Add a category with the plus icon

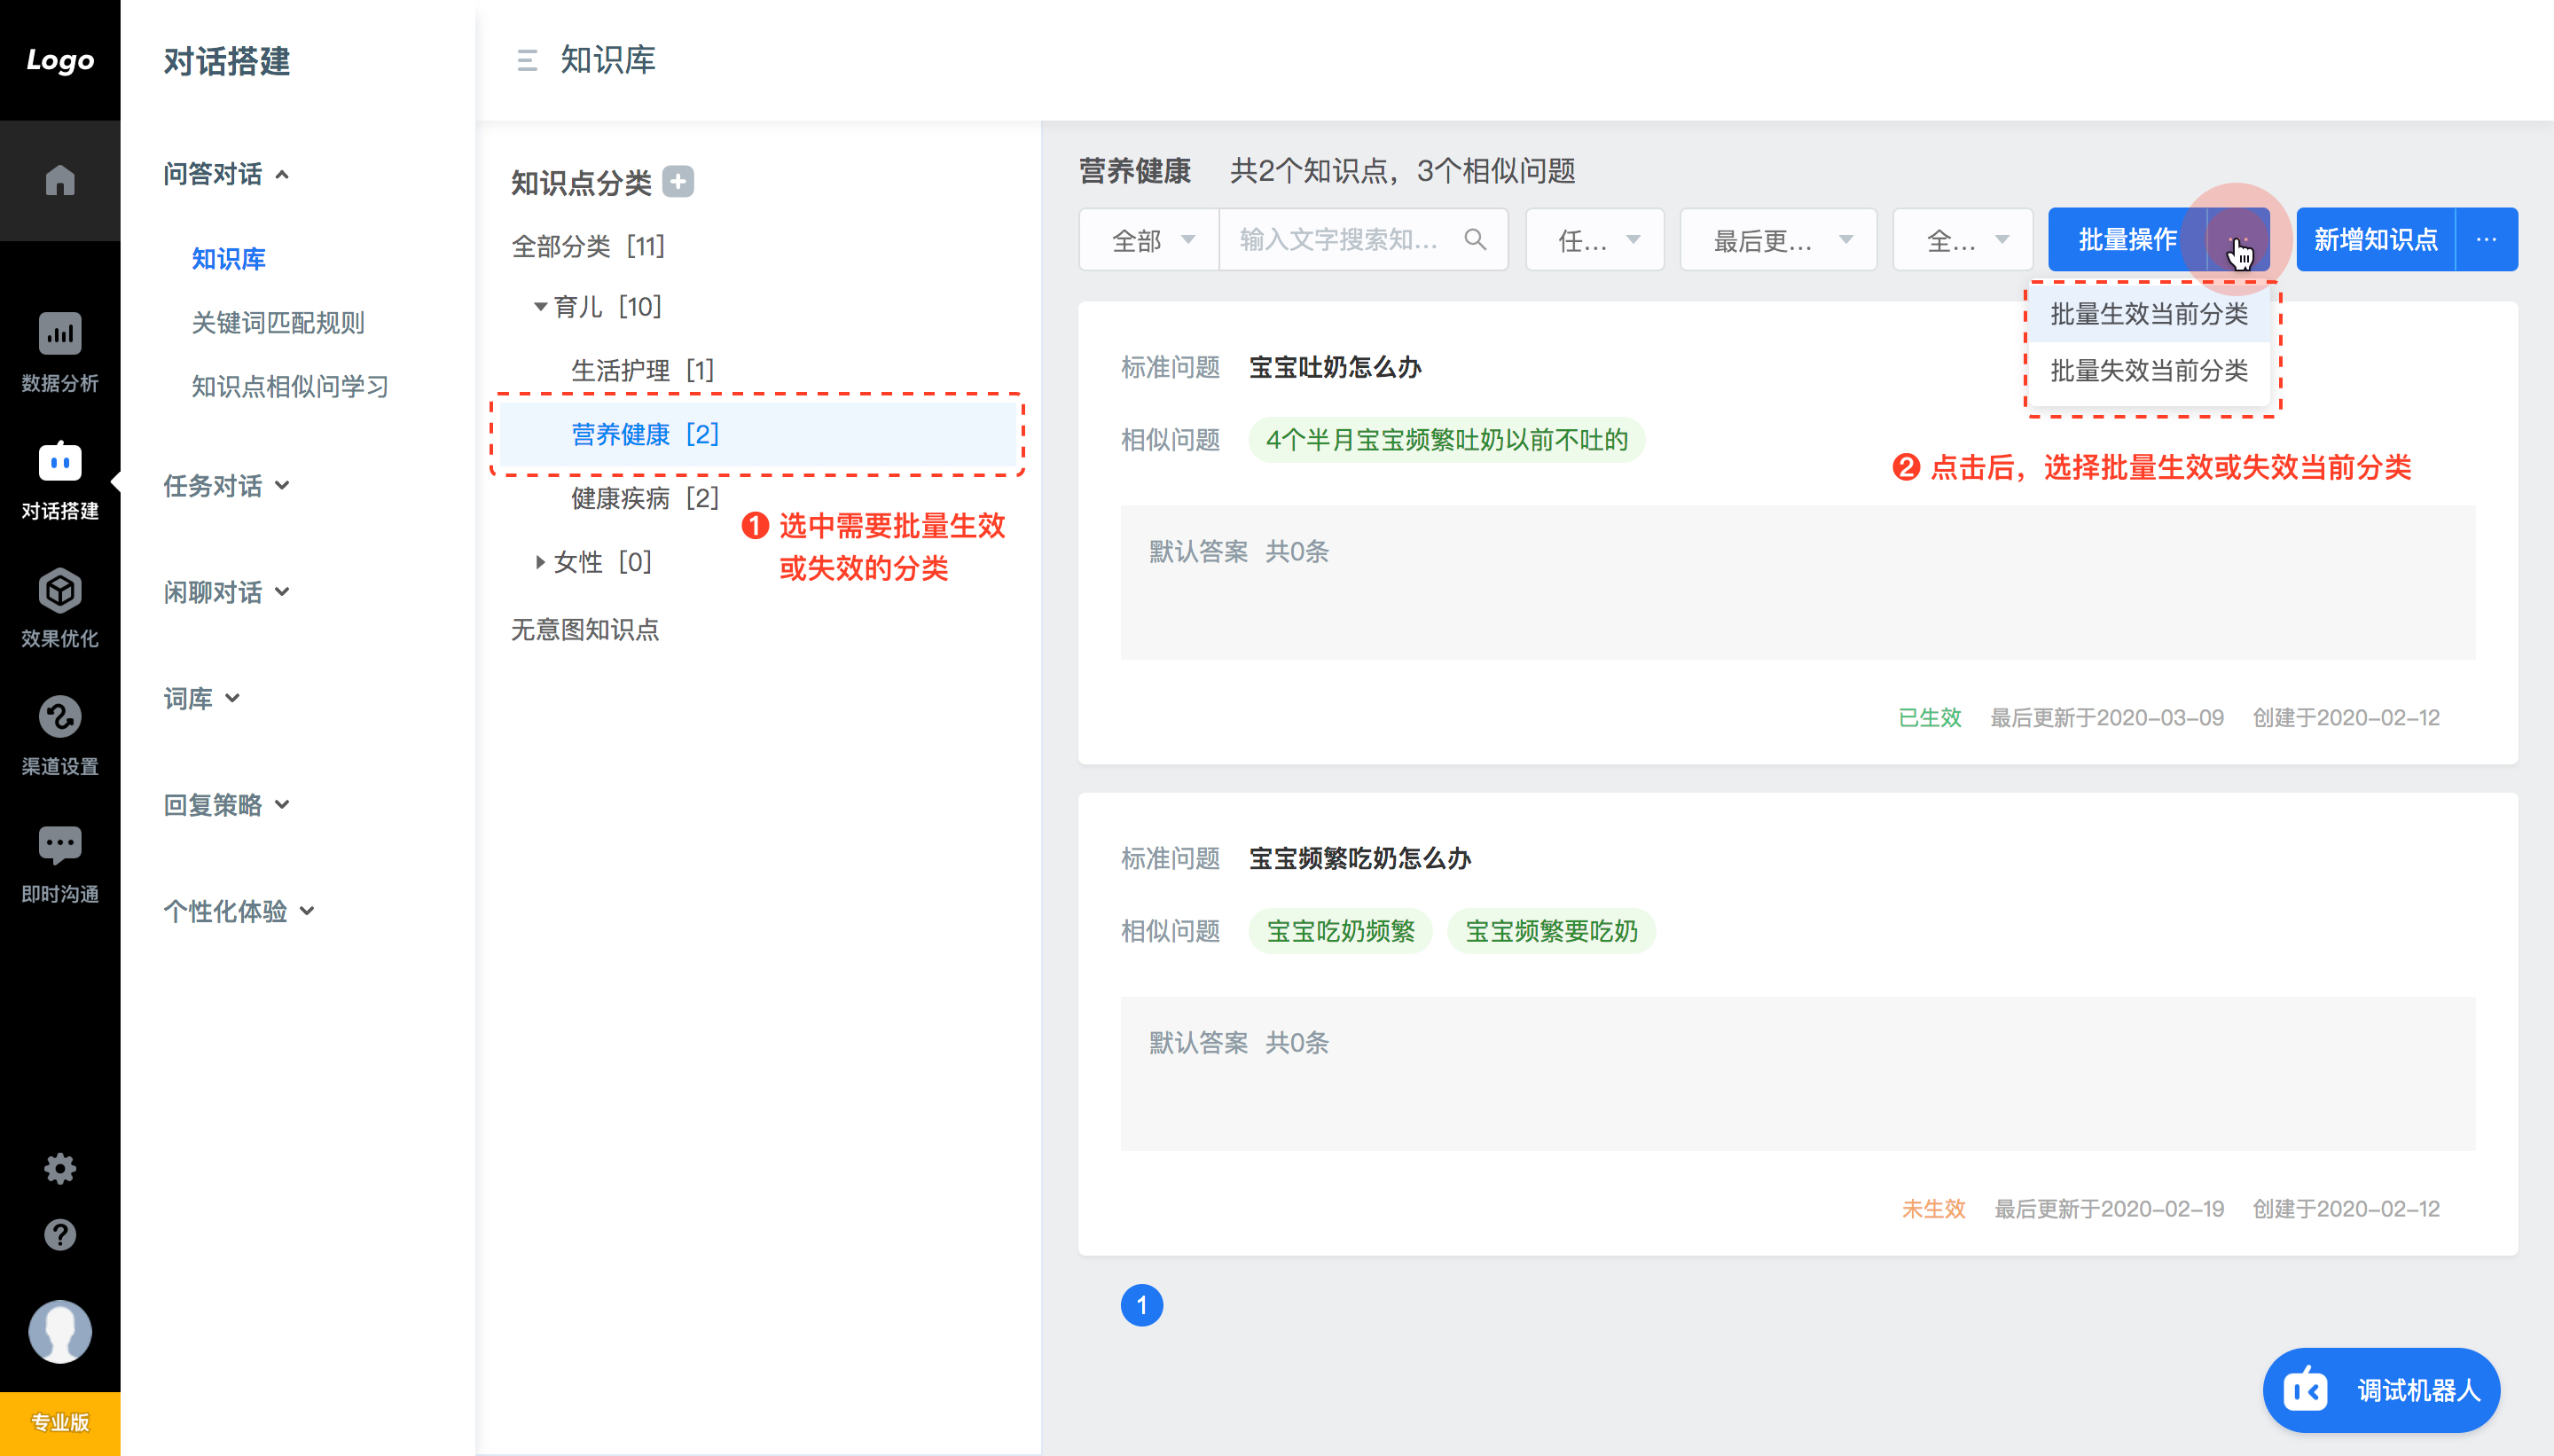(678, 182)
